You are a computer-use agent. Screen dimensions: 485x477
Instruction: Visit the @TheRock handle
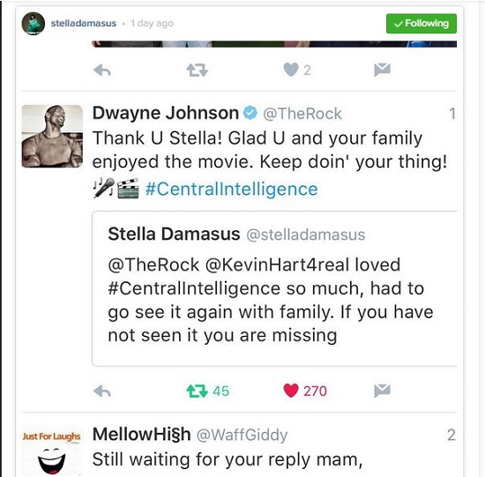coord(302,114)
